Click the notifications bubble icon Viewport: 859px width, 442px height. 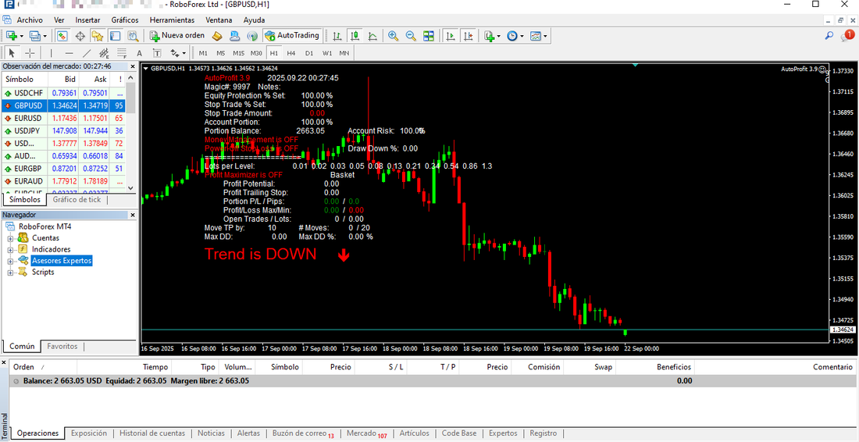tap(847, 36)
